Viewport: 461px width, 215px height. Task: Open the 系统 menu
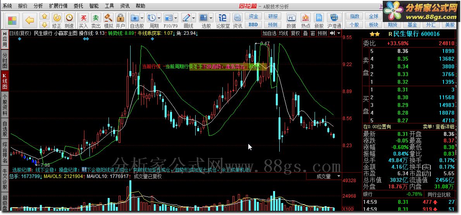click(8, 6)
